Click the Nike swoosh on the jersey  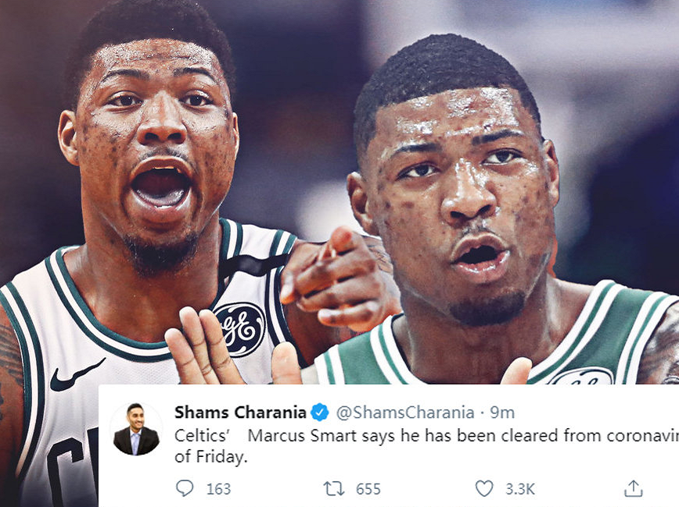(75, 375)
